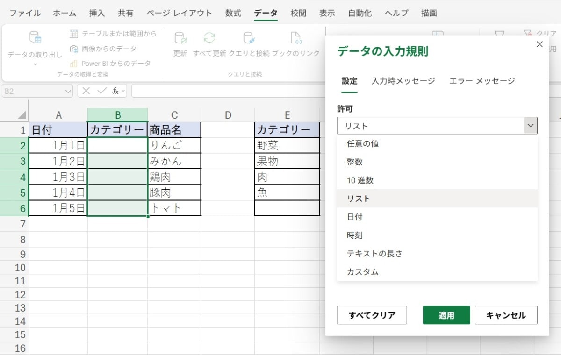Open the エラー メッセージ tab in dialog

pos(482,81)
